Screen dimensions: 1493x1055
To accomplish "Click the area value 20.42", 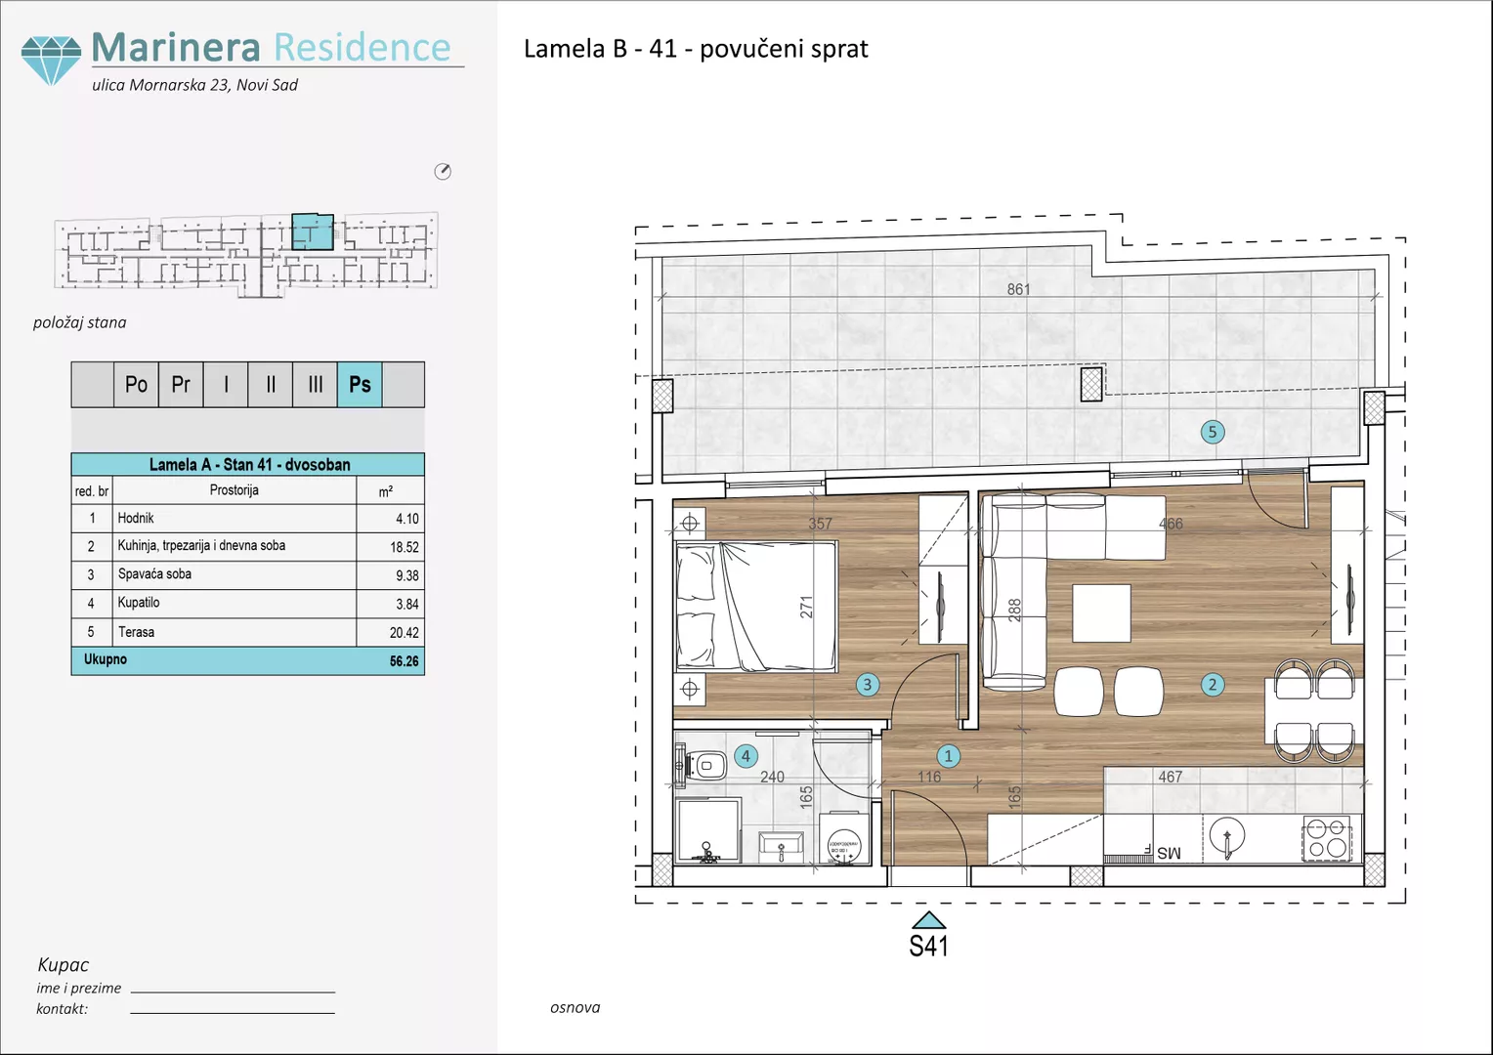I will pyautogui.click(x=405, y=633).
